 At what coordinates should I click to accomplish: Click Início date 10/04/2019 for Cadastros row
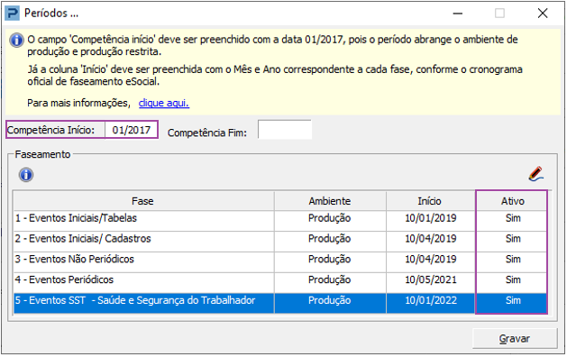pyautogui.click(x=431, y=239)
